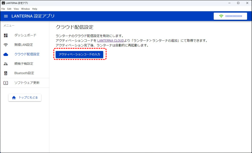The image size is (252, 153).
Task: Click the Bluetooth speaker icon
Action: click(x=6, y=73)
